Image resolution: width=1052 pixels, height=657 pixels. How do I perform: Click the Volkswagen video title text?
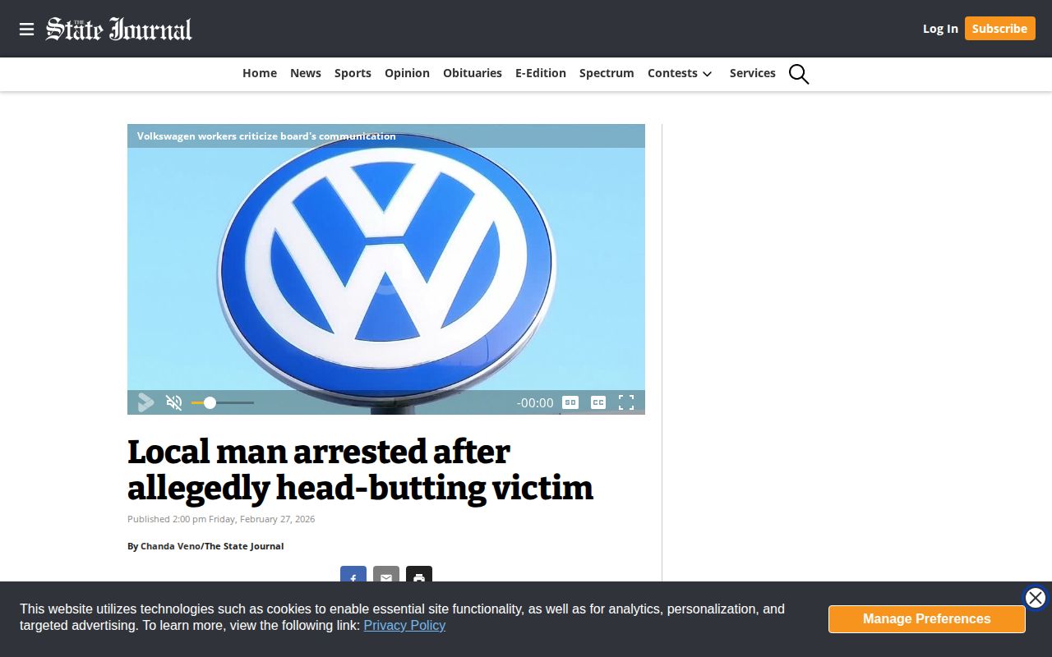pyautogui.click(x=266, y=136)
